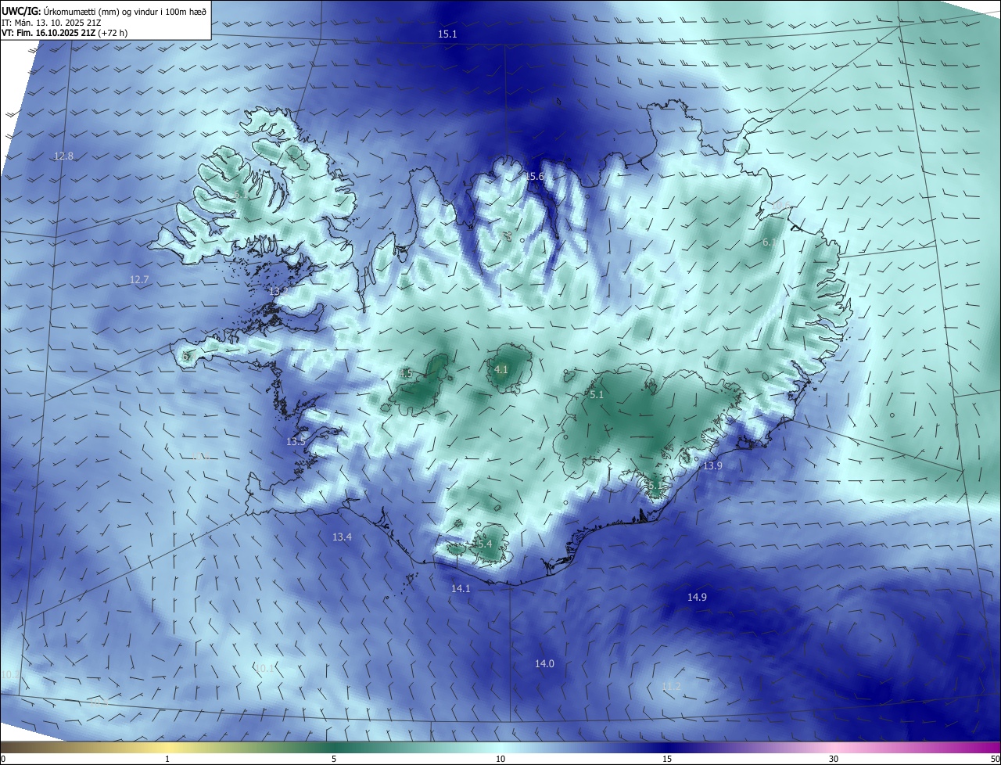Click the 15.1 value at the map's top
Image resolution: width=1001 pixels, height=765 pixels.
click(x=447, y=34)
